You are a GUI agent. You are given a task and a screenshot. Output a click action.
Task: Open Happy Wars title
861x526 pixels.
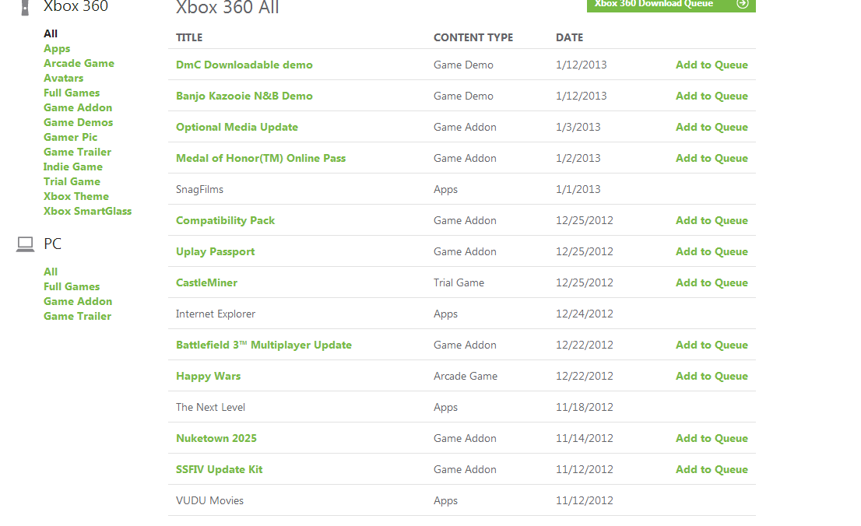point(208,376)
